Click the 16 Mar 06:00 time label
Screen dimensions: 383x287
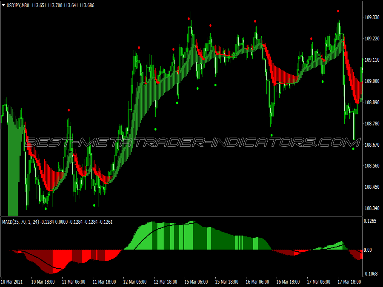[x=257, y=281]
